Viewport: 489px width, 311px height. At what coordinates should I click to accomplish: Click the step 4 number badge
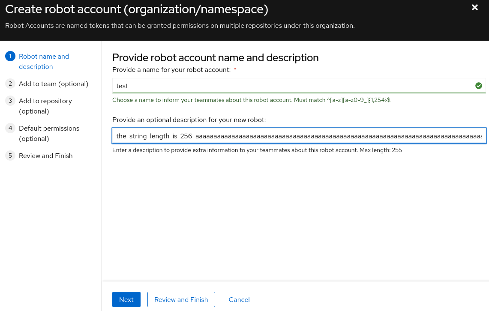[10, 129]
